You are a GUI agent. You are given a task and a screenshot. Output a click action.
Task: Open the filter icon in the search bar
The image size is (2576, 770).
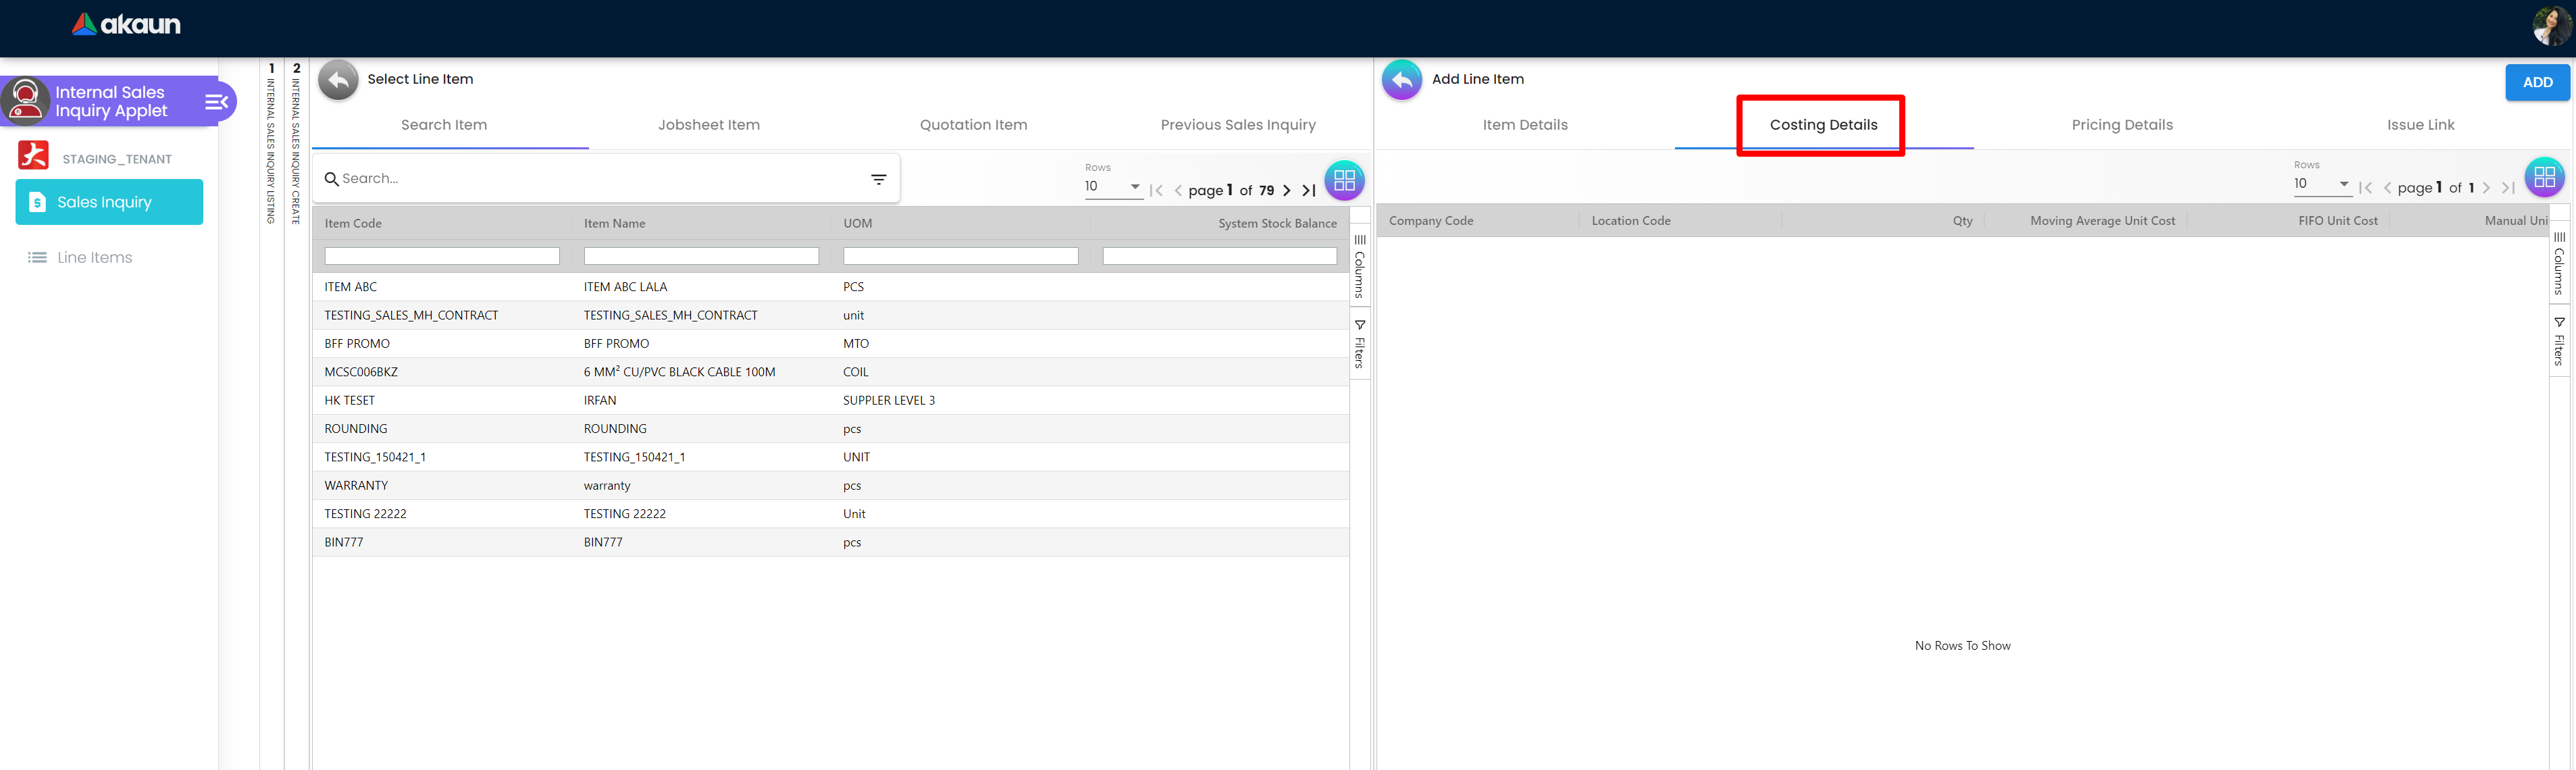pyautogui.click(x=878, y=179)
